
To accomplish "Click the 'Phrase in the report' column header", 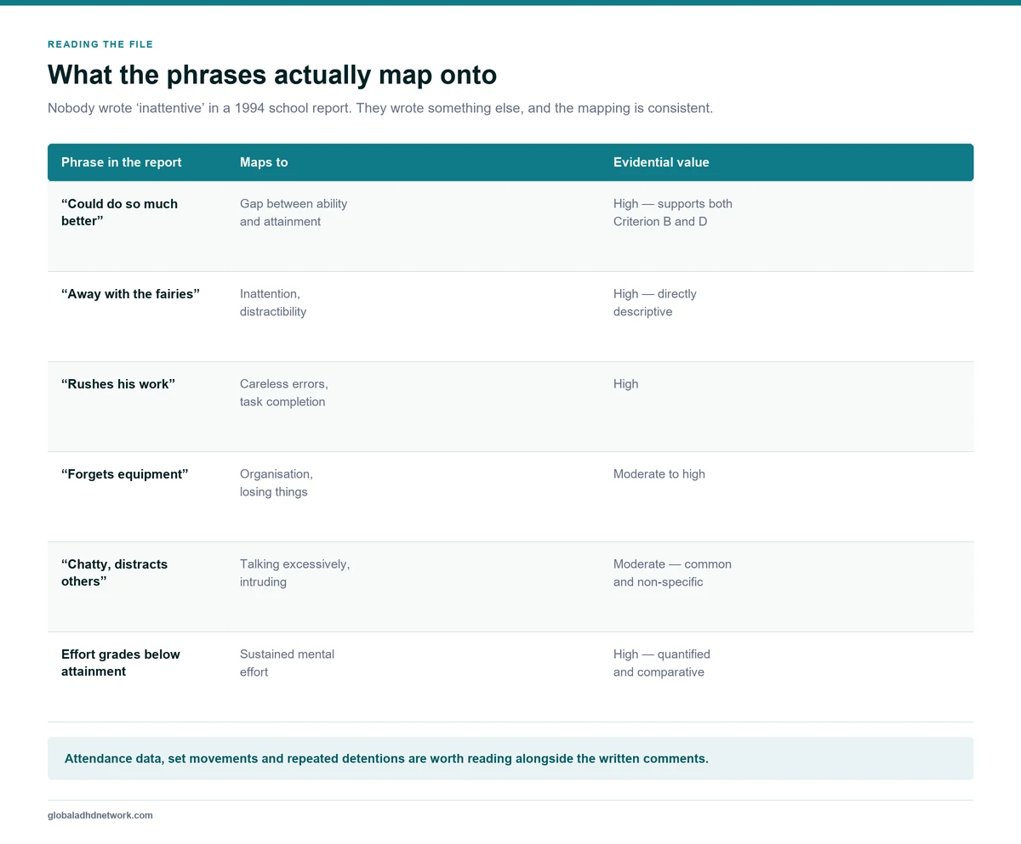I will pos(122,162).
